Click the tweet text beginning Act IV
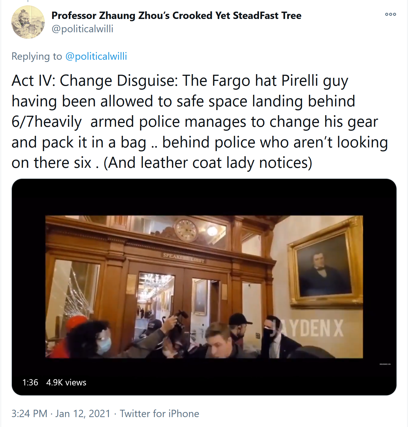410x427 pixels. pyautogui.click(x=200, y=122)
